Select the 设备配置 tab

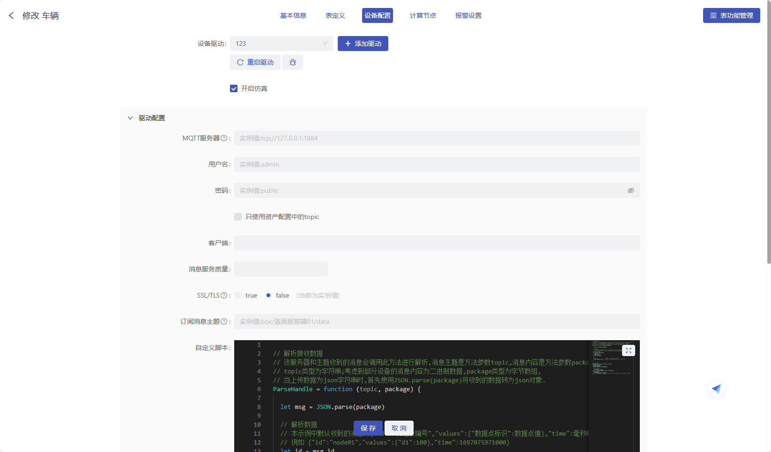tap(378, 15)
